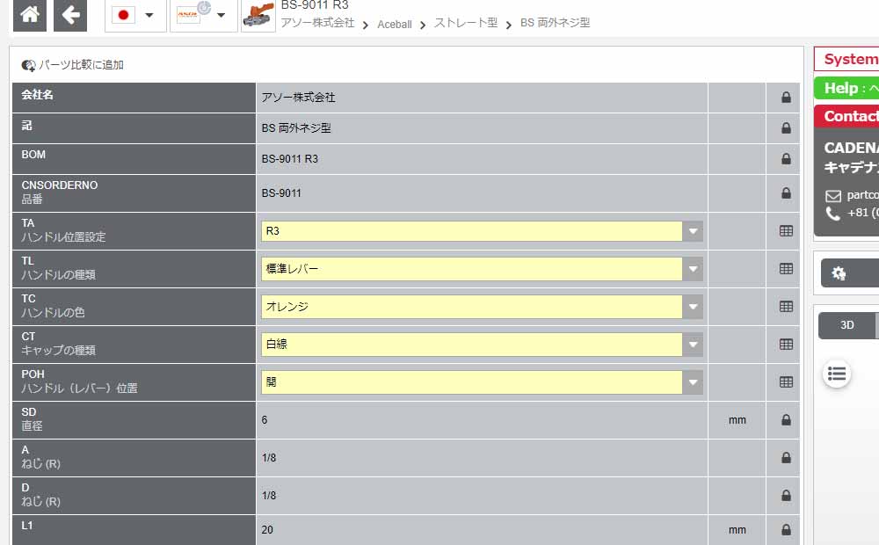The height and width of the screenshot is (545, 879).
Task: Open table view icon for POH row
Action: click(786, 382)
